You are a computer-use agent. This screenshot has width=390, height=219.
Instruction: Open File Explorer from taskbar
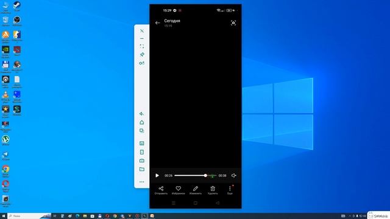(x=85, y=216)
